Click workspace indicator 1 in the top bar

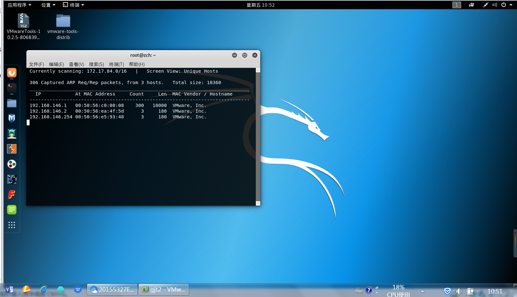(457, 5)
